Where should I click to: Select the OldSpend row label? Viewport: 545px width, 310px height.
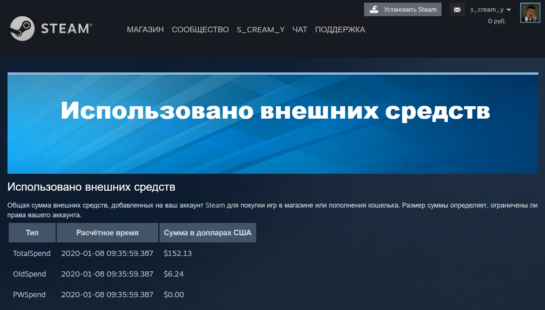tap(29, 274)
